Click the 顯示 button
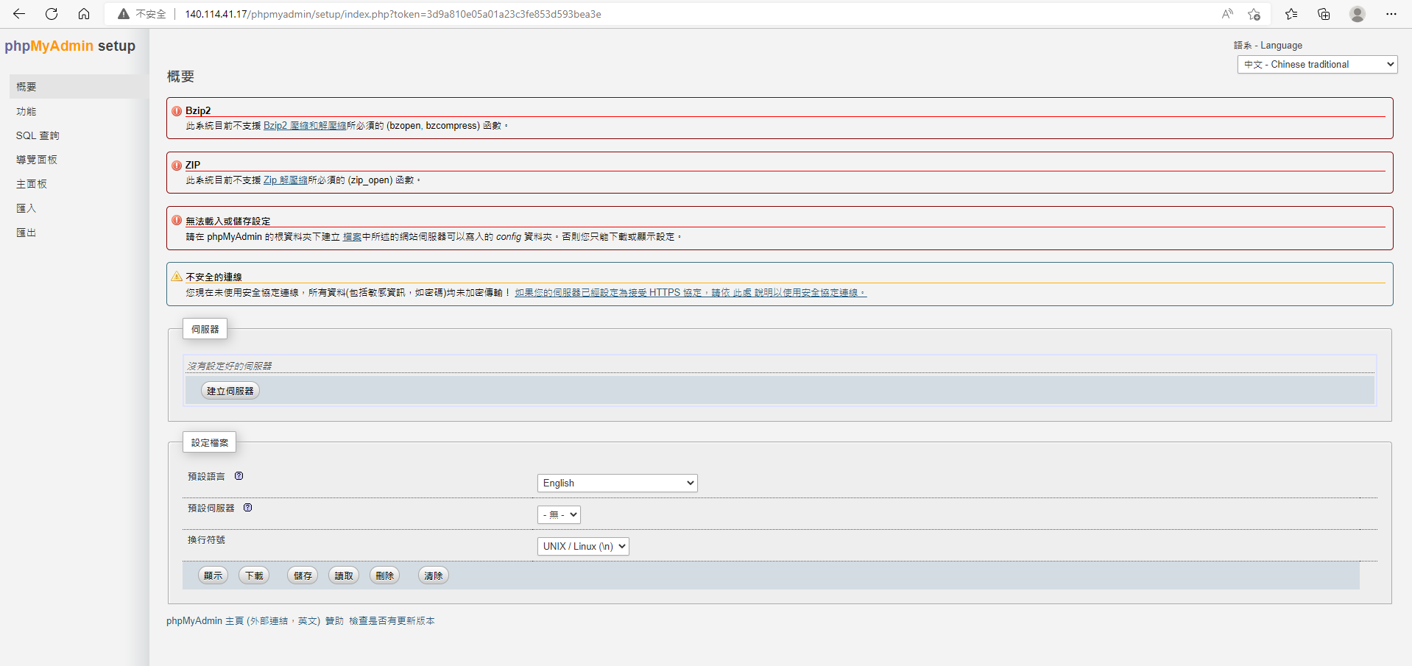Viewport: 1412px width, 666px height. pos(213,575)
